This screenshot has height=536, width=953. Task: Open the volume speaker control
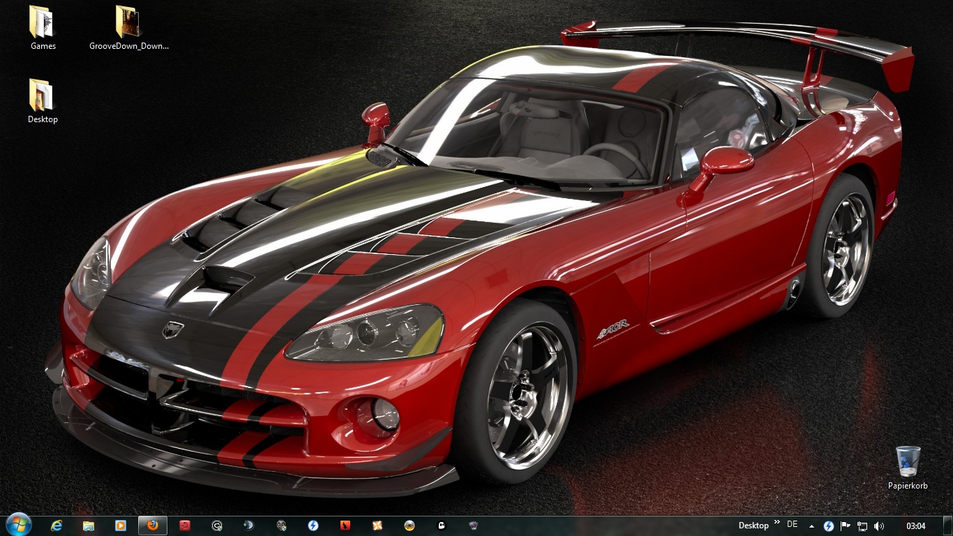click(879, 526)
